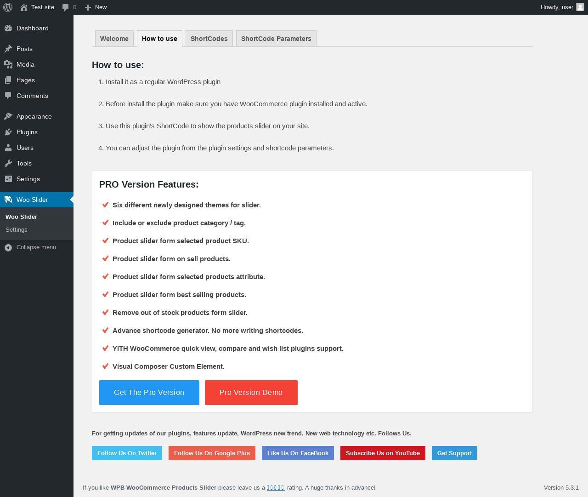Viewport: 588px width, 497px height.
Task: Click the How to use: heading
Action: (x=118, y=65)
